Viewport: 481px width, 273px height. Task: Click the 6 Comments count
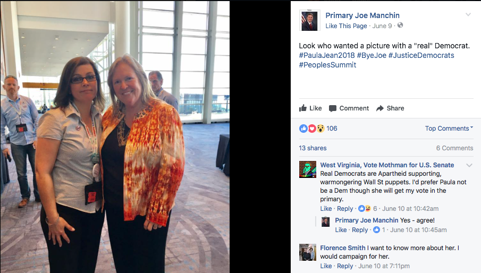click(x=454, y=148)
